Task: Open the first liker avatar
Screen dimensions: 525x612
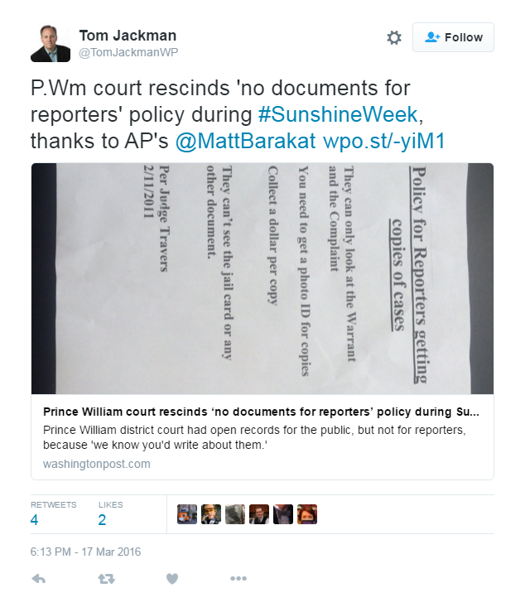Action: click(x=187, y=514)
